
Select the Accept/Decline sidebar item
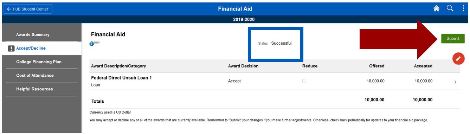pos(41,48)
